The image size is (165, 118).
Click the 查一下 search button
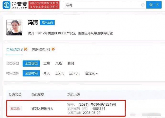[154, 5]
